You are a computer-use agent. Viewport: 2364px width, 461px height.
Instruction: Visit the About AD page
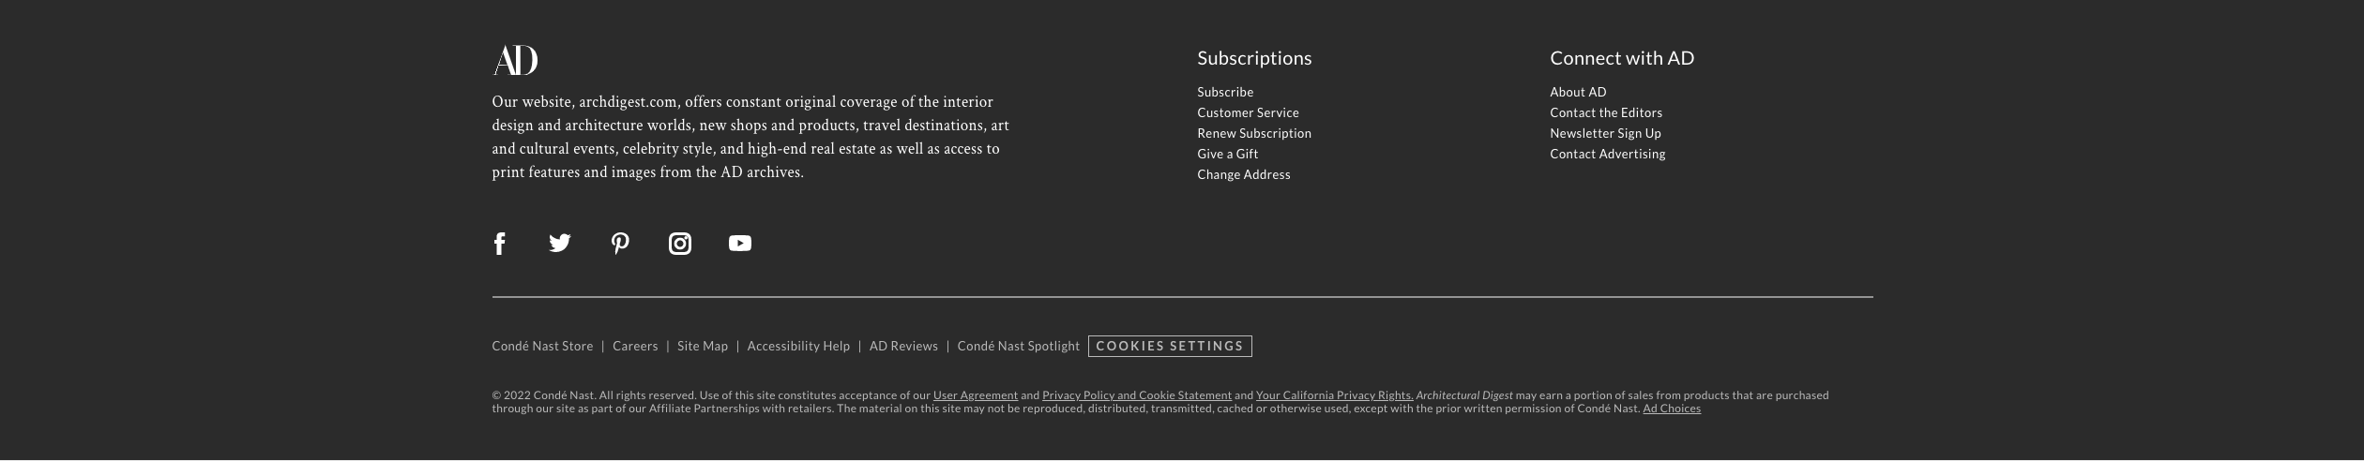click(x=1578, y=92)
